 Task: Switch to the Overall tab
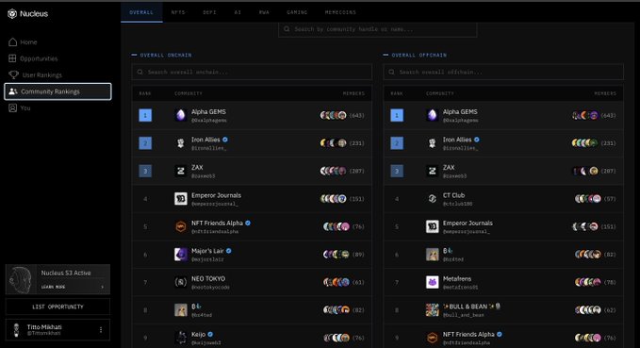(141, 12)
